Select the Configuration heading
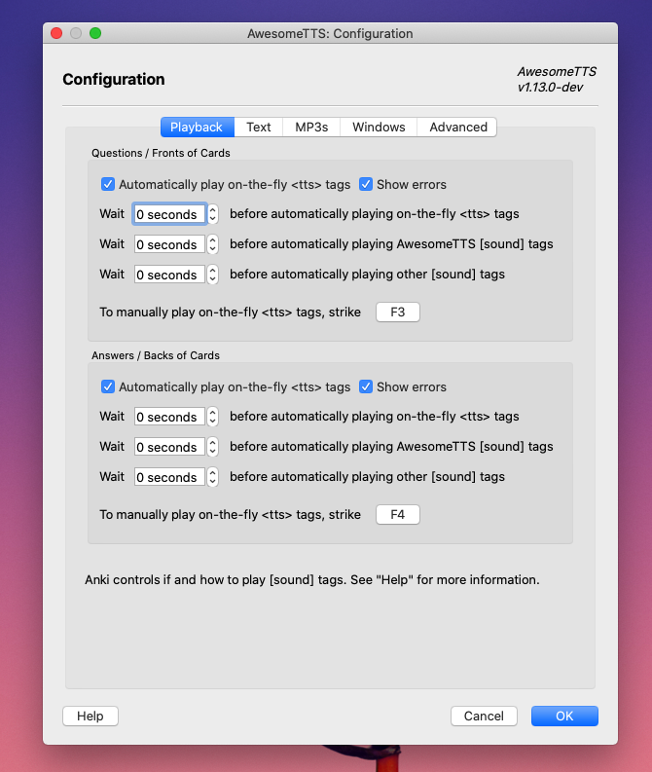 [114, 79]
